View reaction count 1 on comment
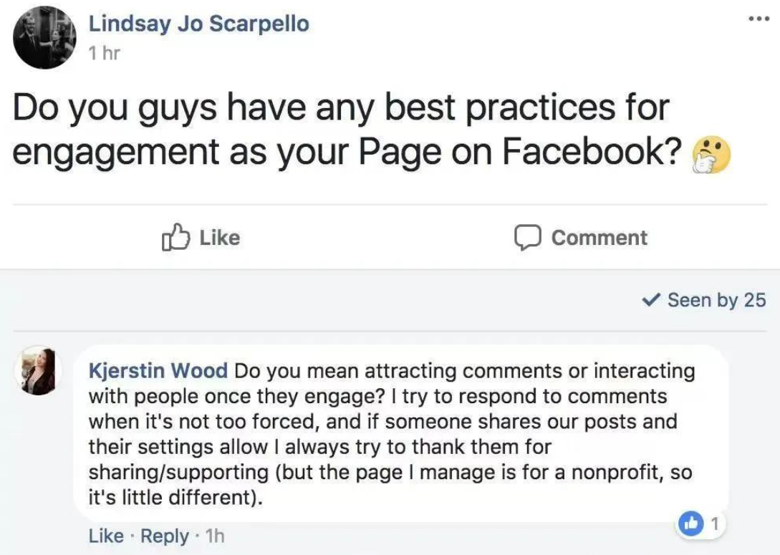 coord(715,523)
